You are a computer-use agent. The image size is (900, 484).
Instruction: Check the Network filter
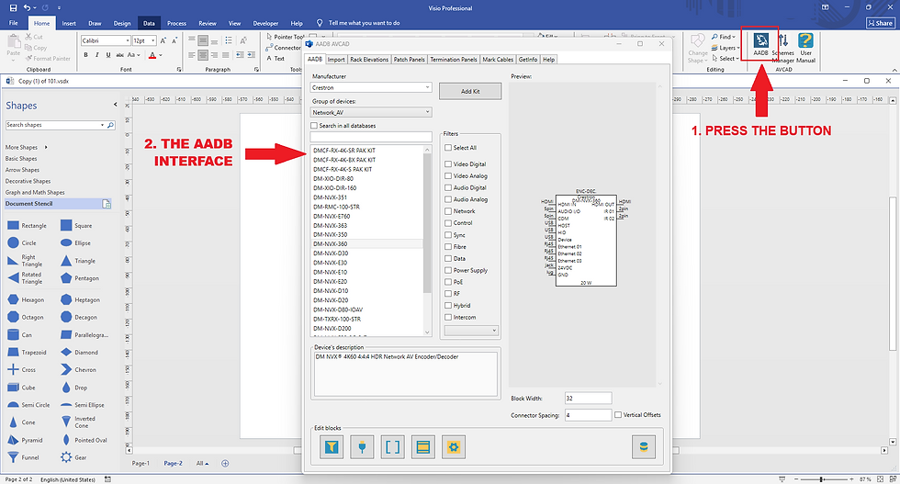tap(448, 211)
